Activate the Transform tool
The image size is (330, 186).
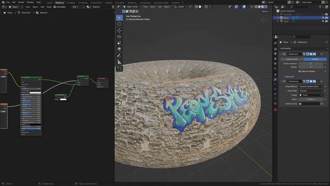point(119,49)
